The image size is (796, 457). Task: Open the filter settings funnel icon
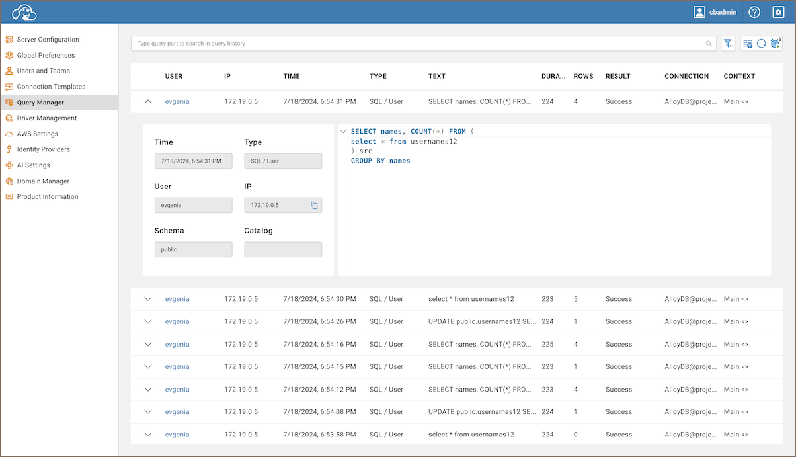click(x=728, y=44)
